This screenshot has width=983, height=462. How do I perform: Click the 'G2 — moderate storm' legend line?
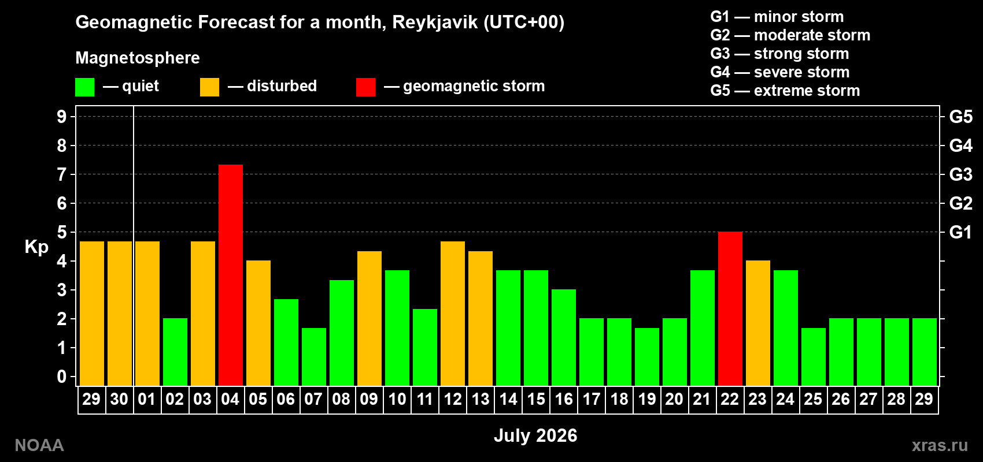coord(790,35)
